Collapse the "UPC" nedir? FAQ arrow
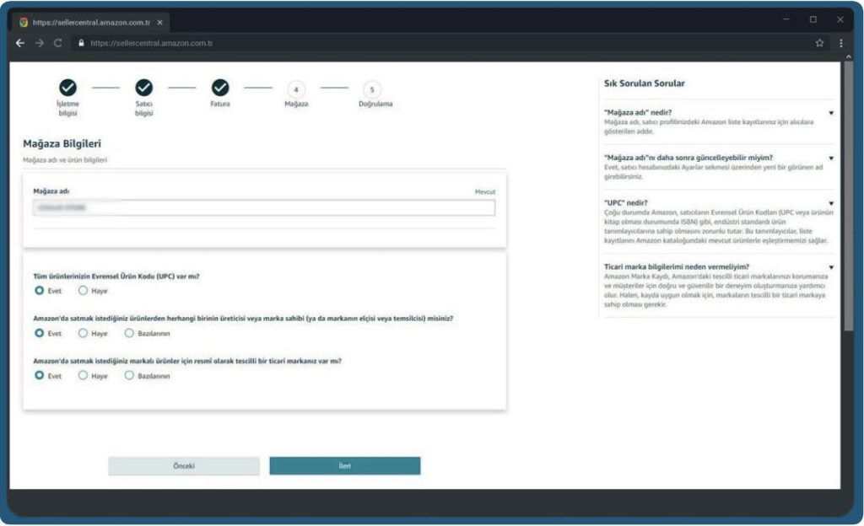This screenshot has width=864, height=526. pyautogui.click(x=831, y=203)
